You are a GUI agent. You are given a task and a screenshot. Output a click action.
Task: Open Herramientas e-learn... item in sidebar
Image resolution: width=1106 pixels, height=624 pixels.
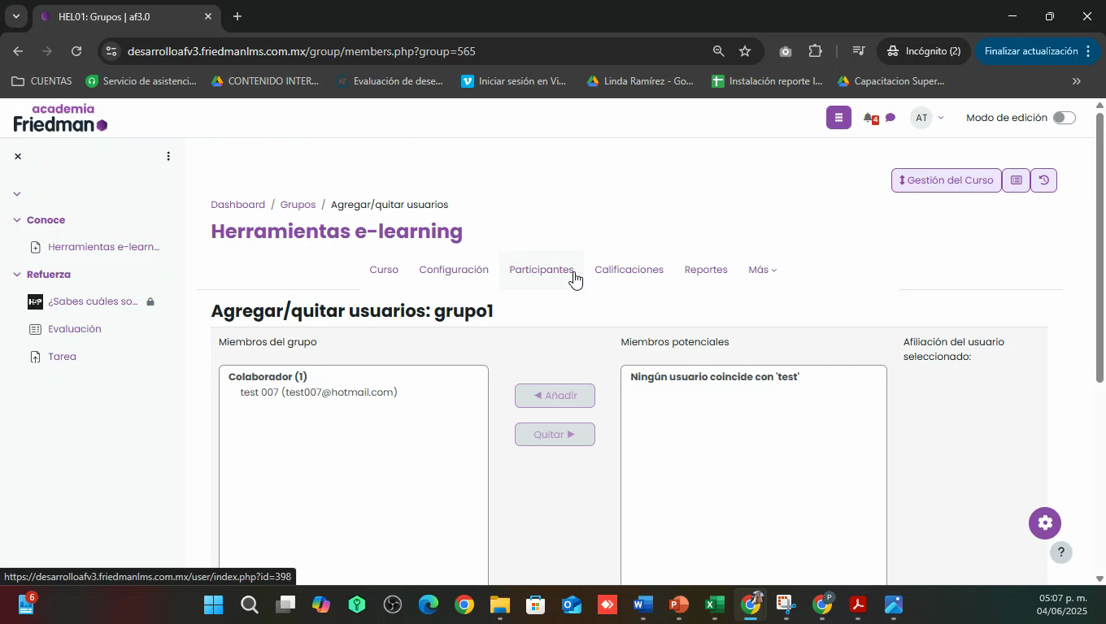(104, 247)
